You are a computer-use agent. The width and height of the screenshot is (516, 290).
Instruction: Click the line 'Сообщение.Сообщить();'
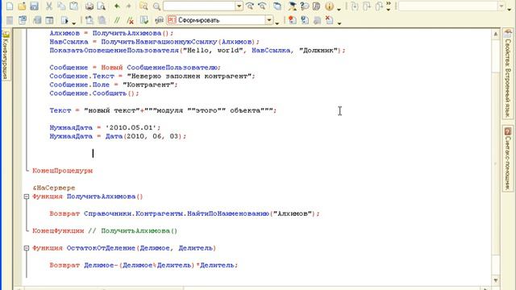coord(94,93)
